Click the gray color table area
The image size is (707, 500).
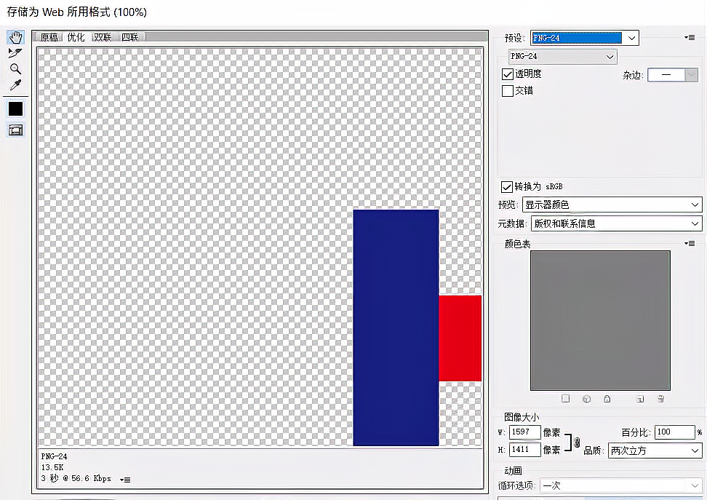pos(600,320)
